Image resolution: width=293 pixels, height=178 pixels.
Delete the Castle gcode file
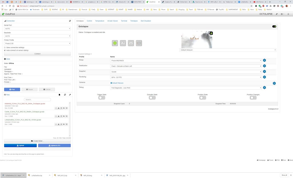pos(61,116)
